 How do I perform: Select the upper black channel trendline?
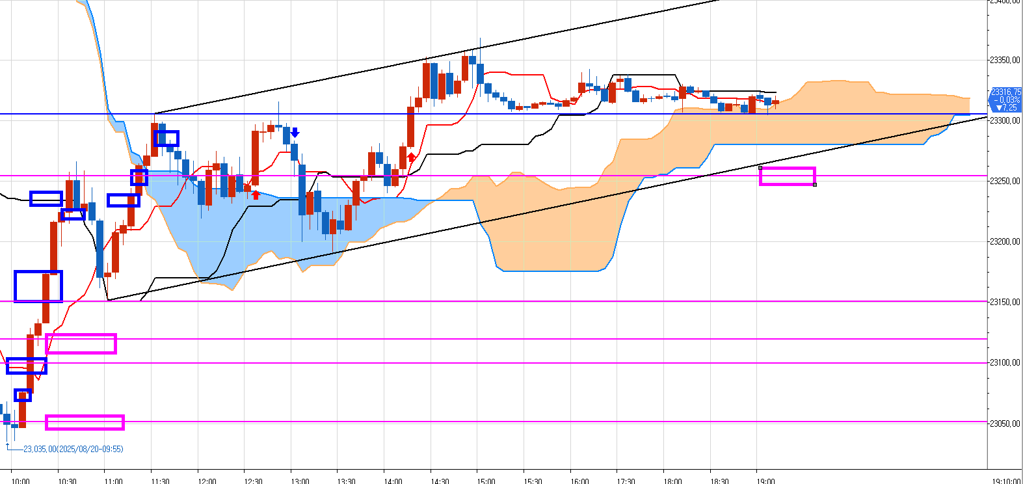pos(436,57)
